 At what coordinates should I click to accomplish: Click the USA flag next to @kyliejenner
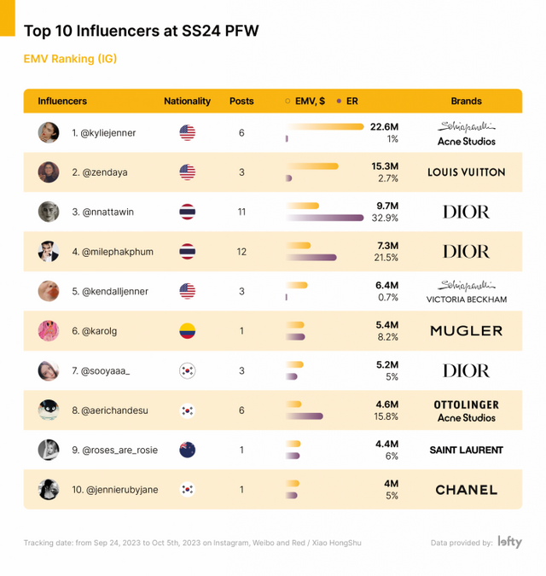pyautogui.click(x=188, y=132)
